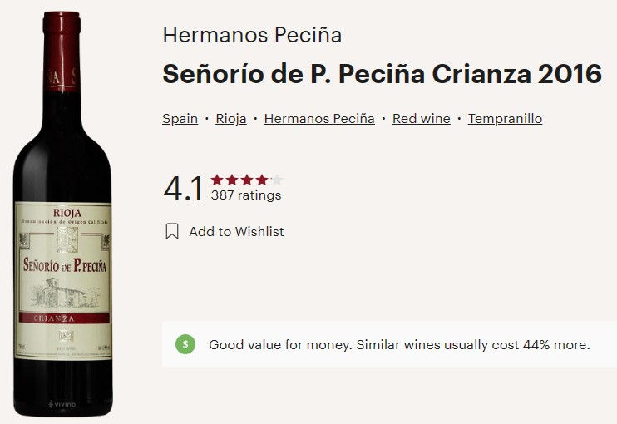The height and width of the screenshot is (424, 617).
Task: Click the Hermanos Peciña winery heading
Action: point(252,36)
